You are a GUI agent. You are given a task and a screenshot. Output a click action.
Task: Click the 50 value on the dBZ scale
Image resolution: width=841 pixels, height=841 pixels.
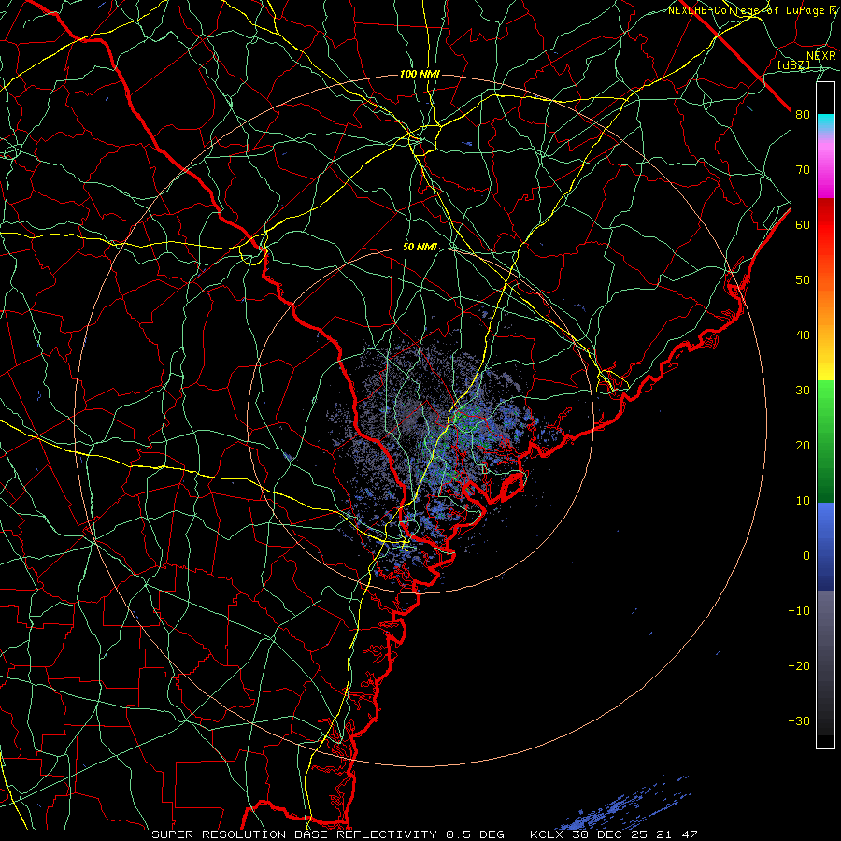click(803, 280)
